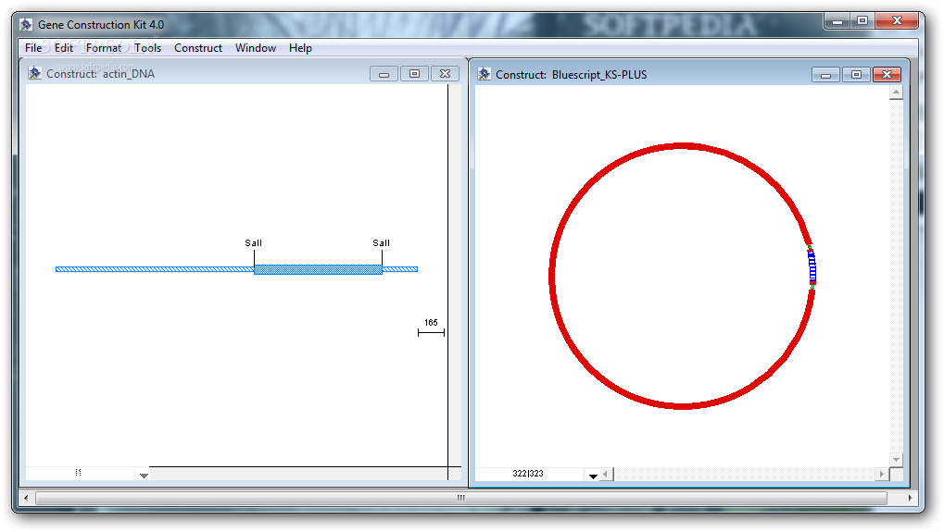This screenshot has height=532, width=944.
Task: Click the Gene Construction Kit app icon in title bar
Action: (26, 25)
